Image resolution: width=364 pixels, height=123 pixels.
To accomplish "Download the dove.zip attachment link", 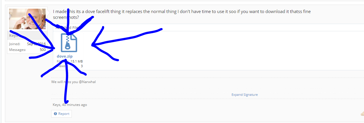I will point(65,56).
